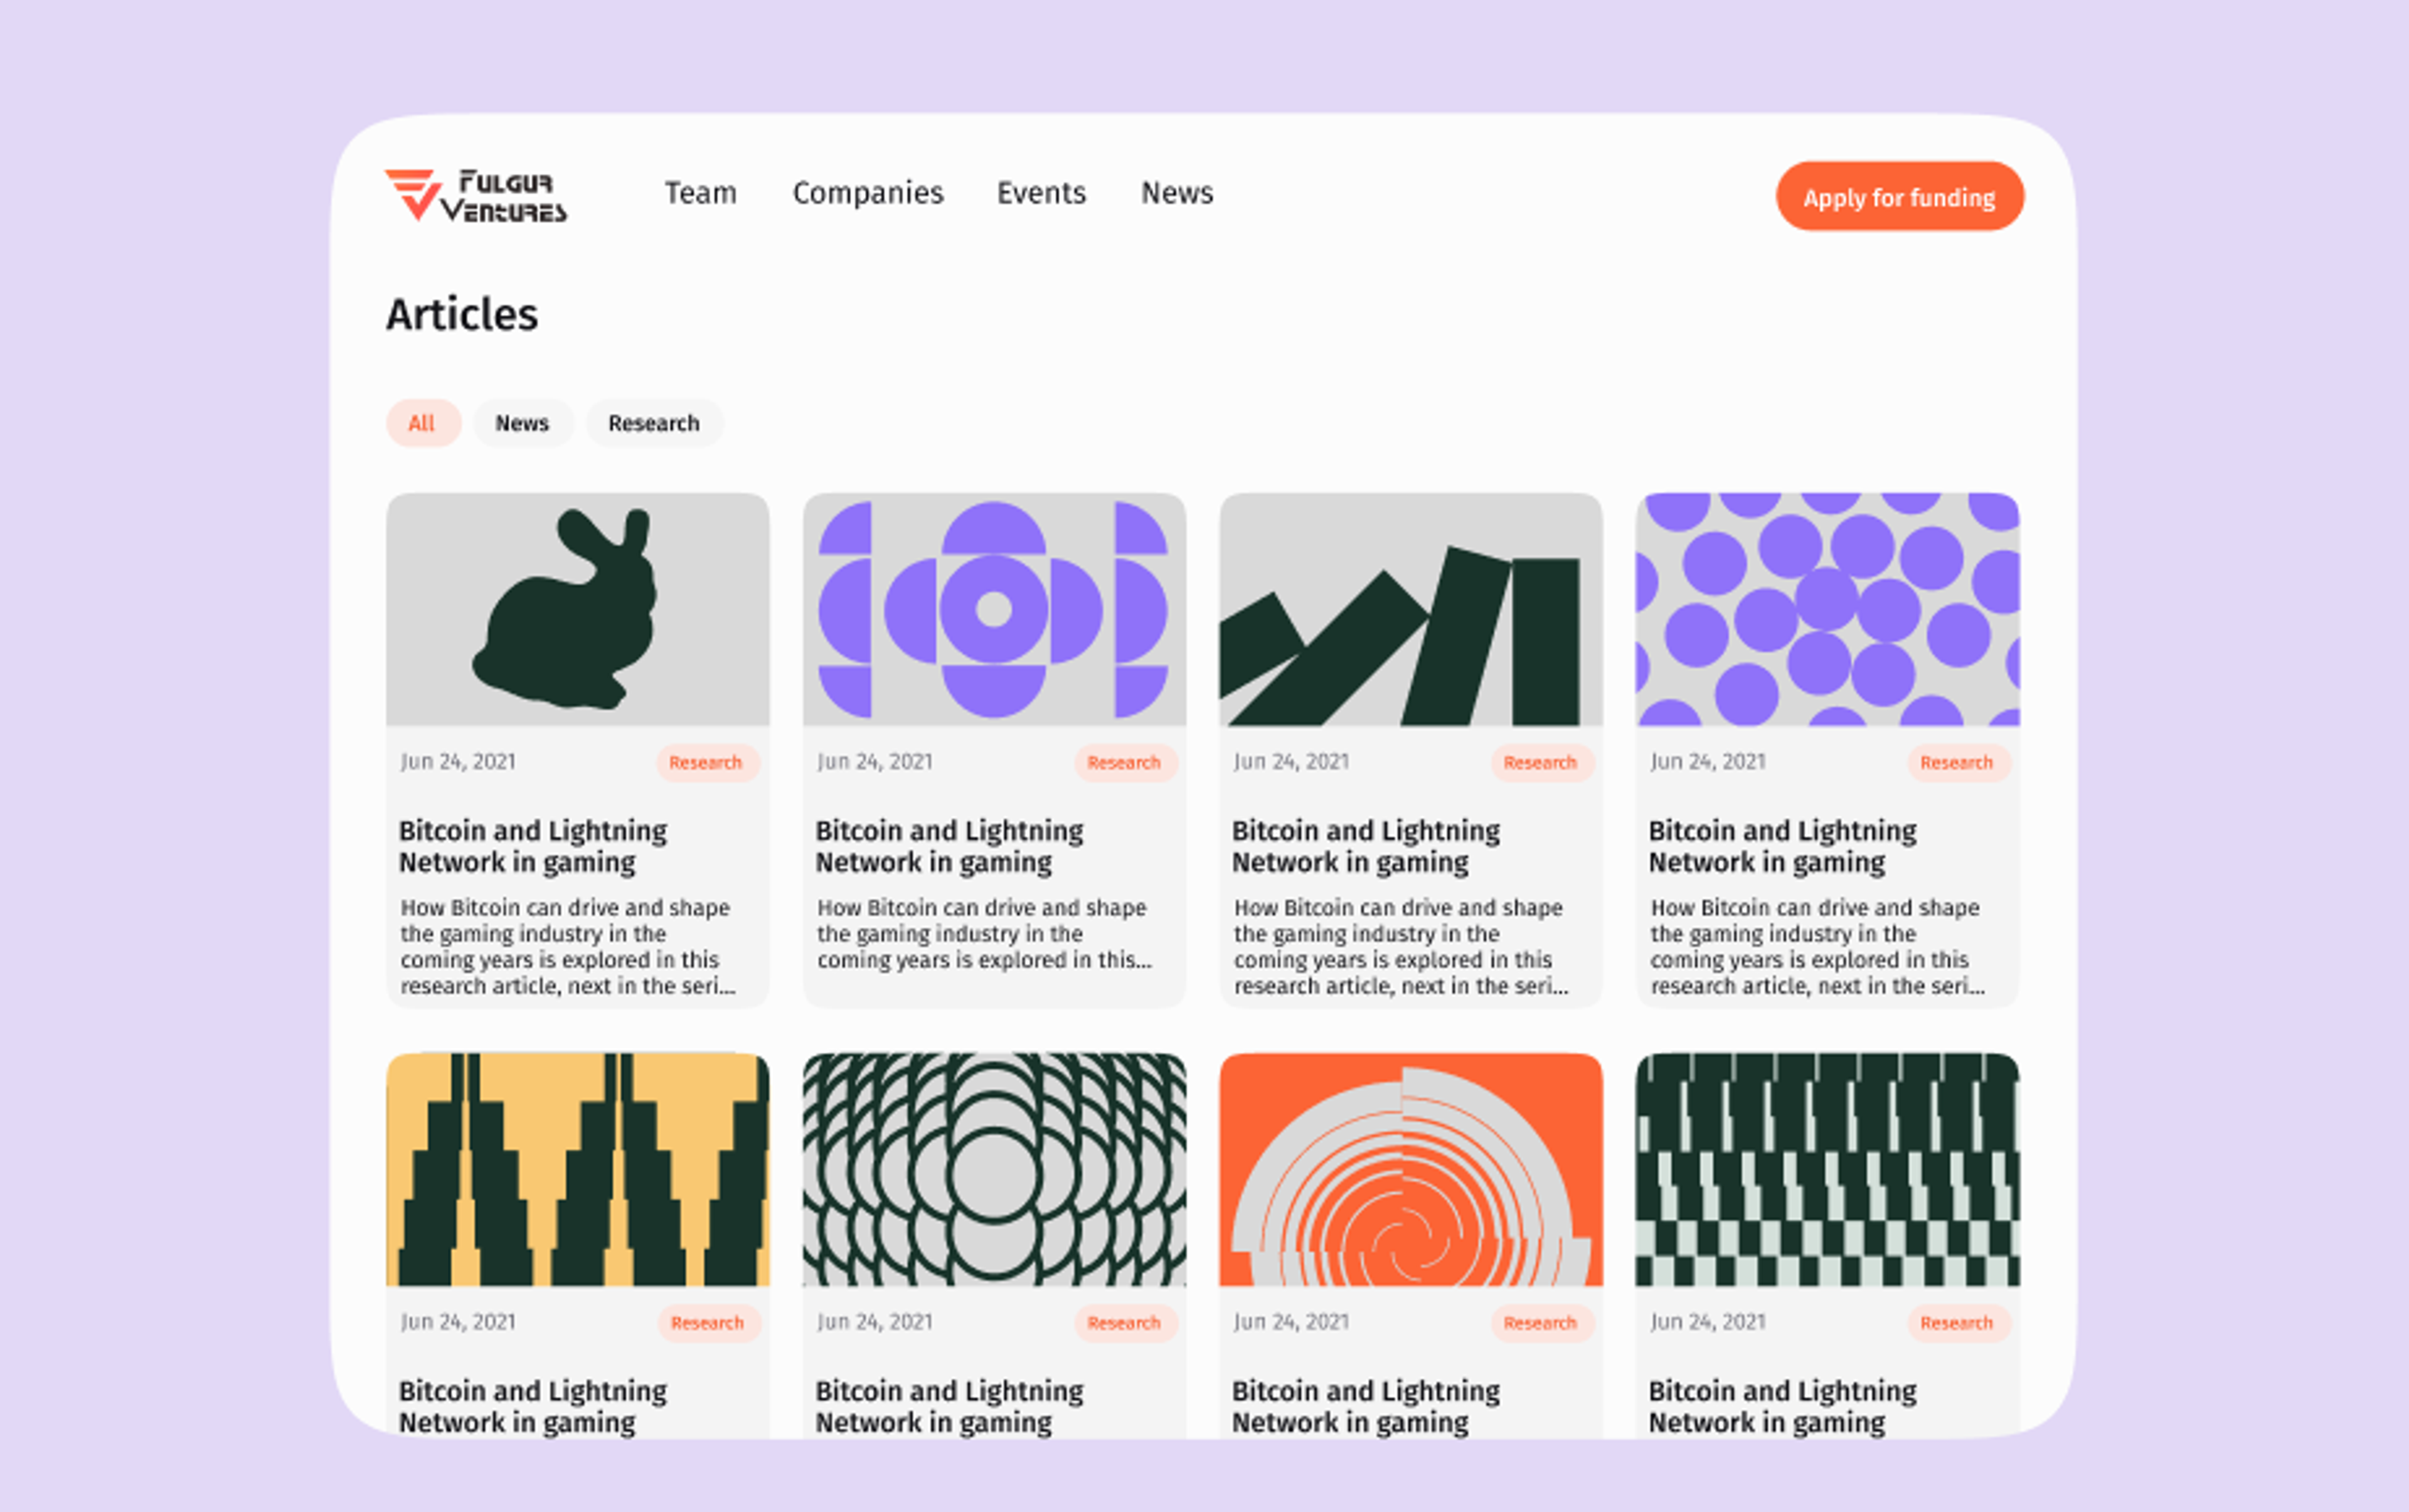The width and height of the screenshot is (2409, 1512).
Task: Go to the Events page
Action: (x=1041, y=193)
